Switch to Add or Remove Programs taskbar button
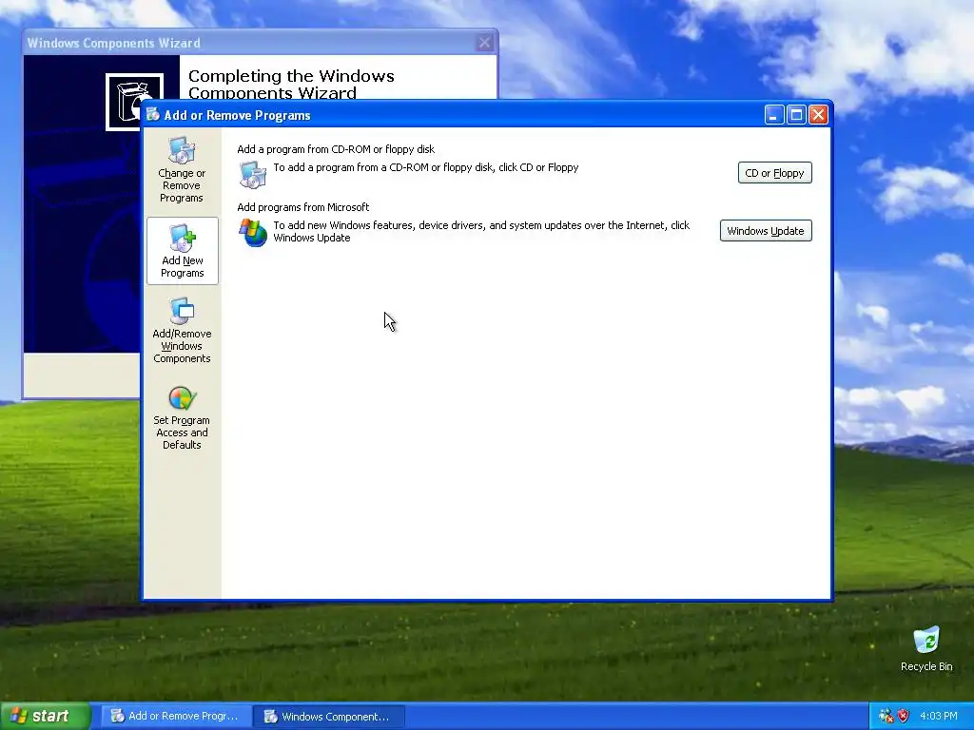 (x=176, y=717)
